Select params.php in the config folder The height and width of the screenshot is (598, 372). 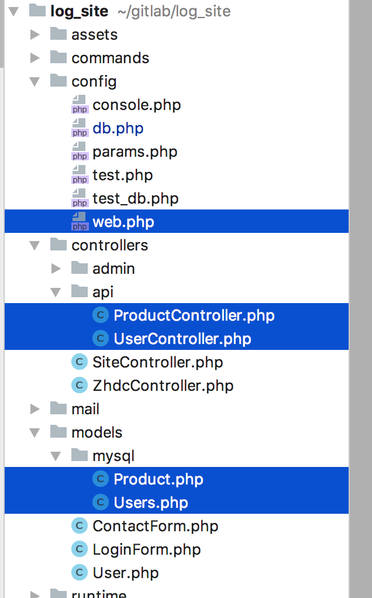point(135,152)
